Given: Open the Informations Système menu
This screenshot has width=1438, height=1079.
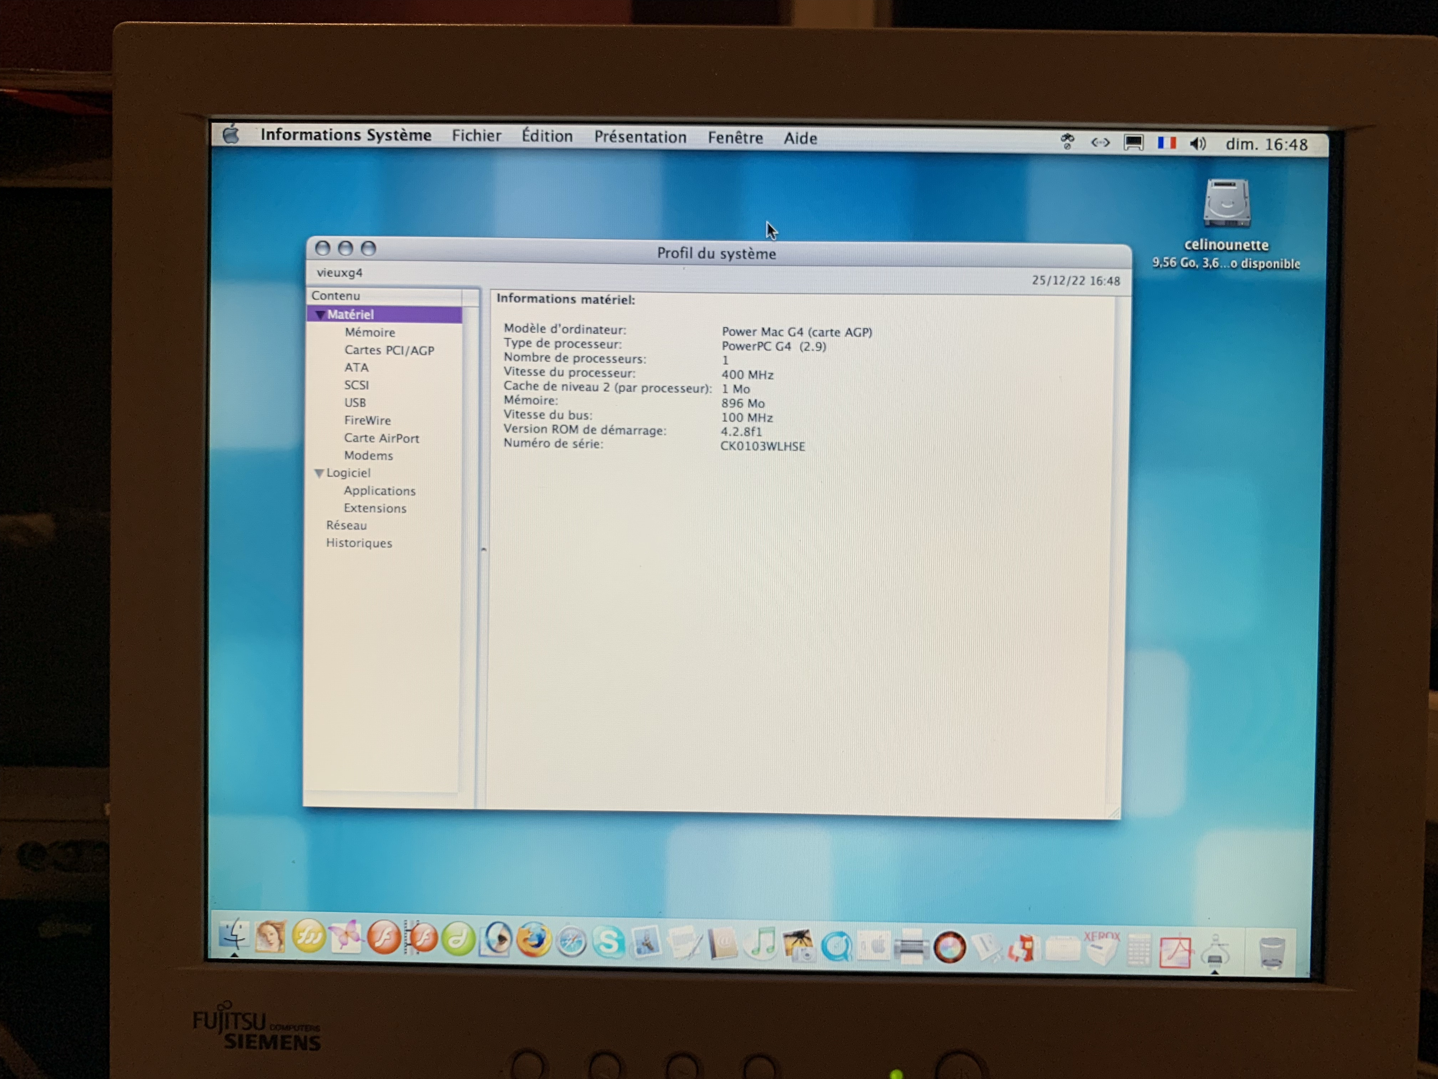Looking at the screenshot, I should point(346,135).
